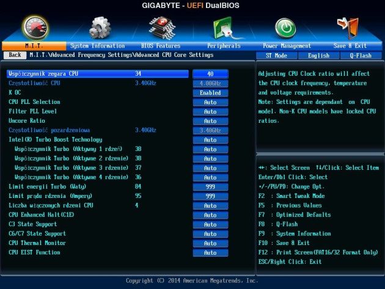
Task: Launch the Q-Flash utility button
Action: [361, 56]
